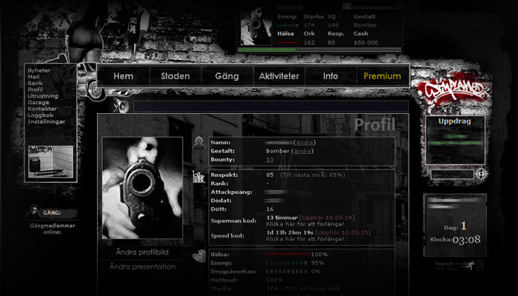Click the red graffiti logo
The image size is (518, 296).
click(x=450, y=91)
